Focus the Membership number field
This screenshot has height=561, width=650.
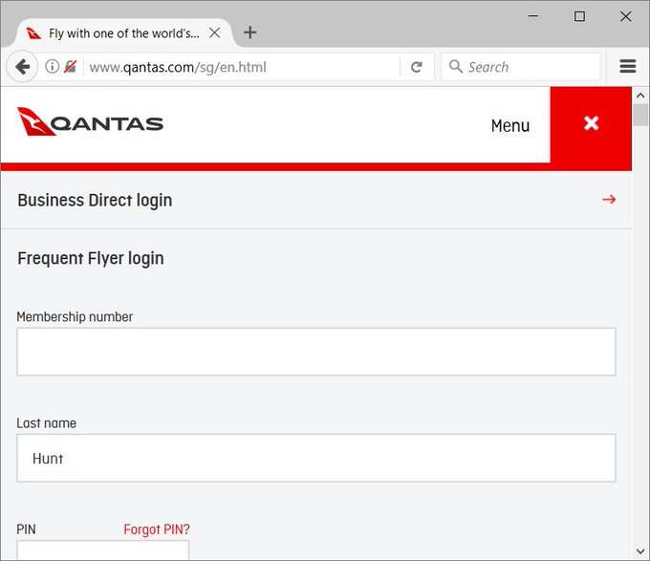click(x=316, y=352)
